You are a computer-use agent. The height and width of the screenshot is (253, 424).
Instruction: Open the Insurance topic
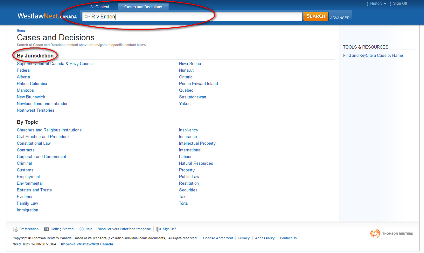pos(188,136)
